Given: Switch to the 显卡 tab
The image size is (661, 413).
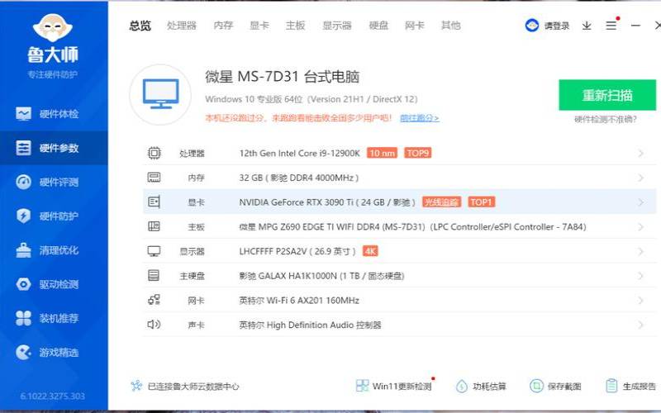Looking at the screenshot, I should coord(259,26).
